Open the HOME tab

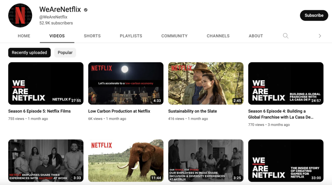coord(24,36)
